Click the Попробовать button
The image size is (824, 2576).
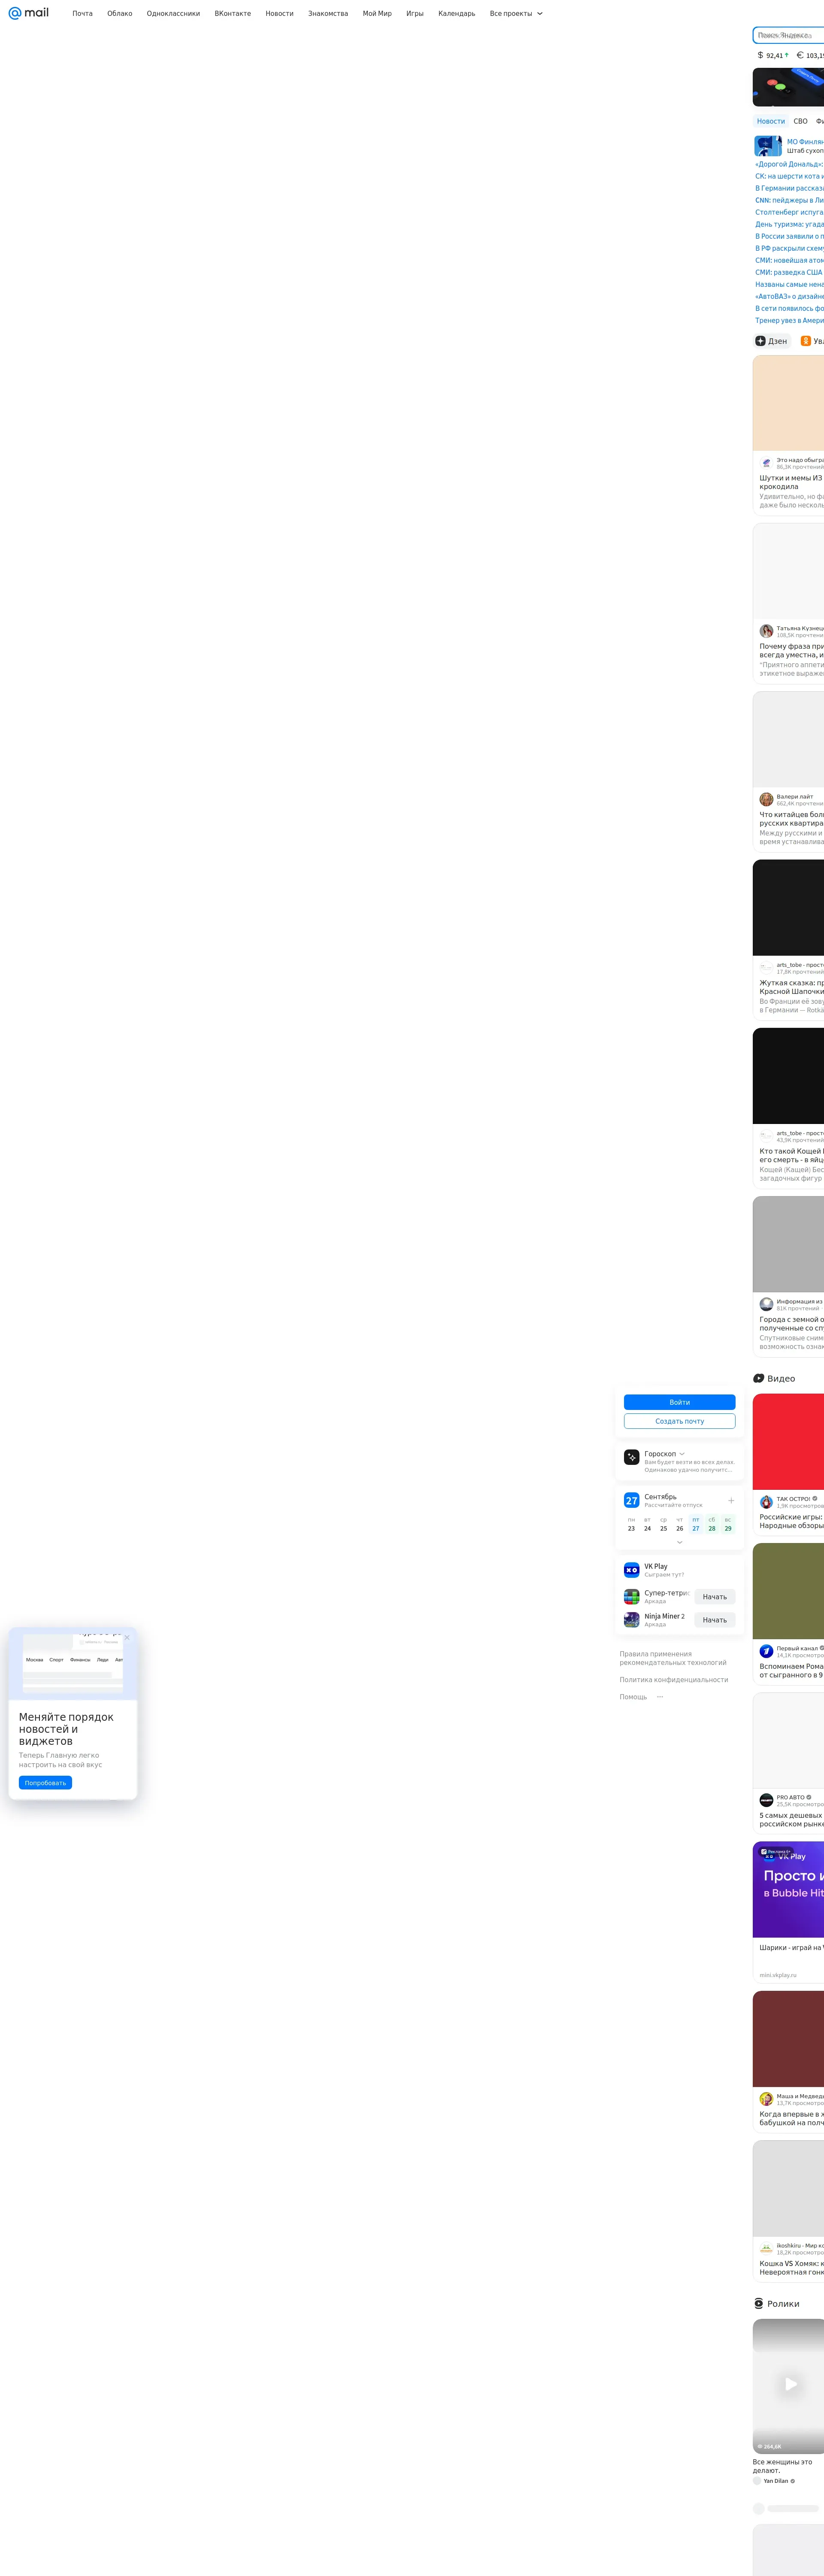[x=45, y=1783]
